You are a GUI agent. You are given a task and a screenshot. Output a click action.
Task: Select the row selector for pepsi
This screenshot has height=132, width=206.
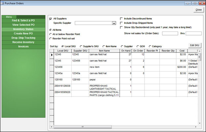pos(52,81)
